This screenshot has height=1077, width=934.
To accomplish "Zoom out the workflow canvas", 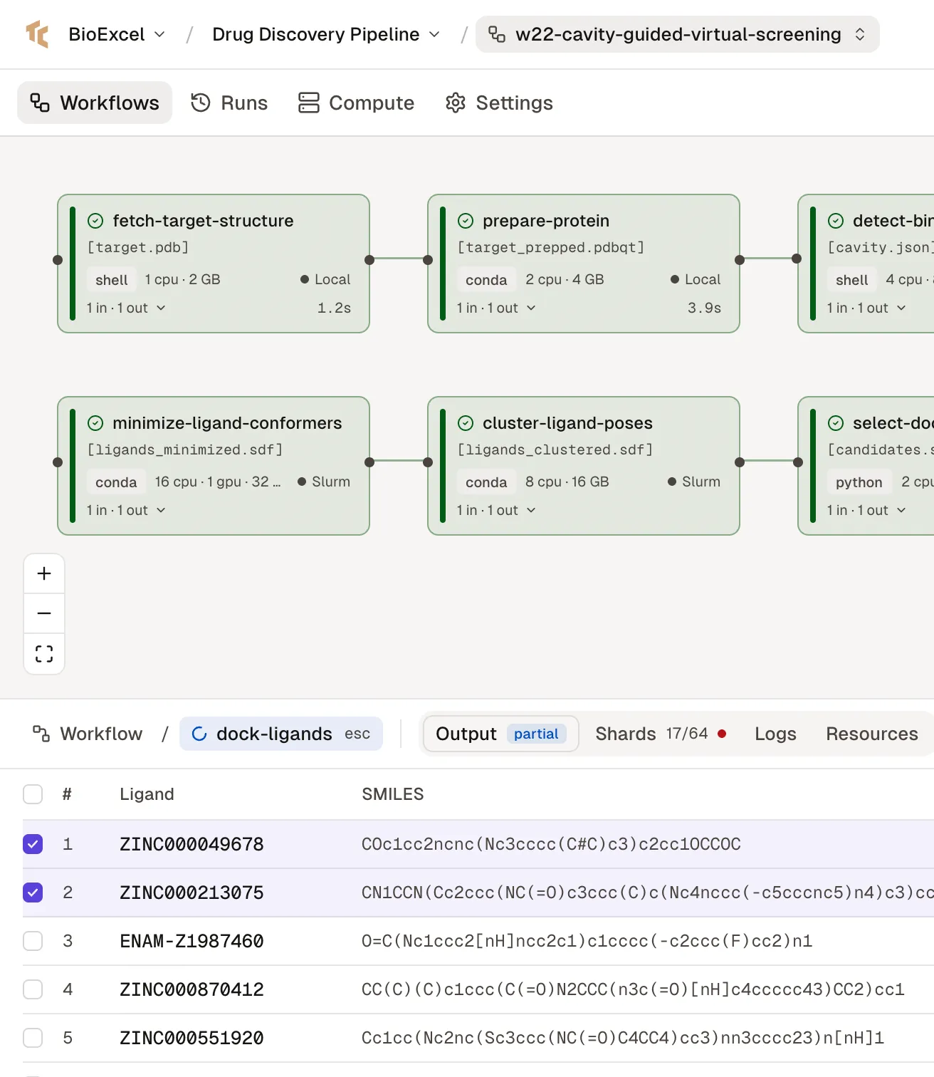I will point(44,613).
